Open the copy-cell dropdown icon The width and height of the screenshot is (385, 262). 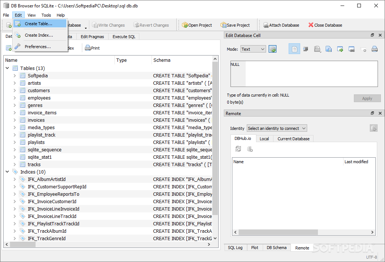[x=317, y=49]
